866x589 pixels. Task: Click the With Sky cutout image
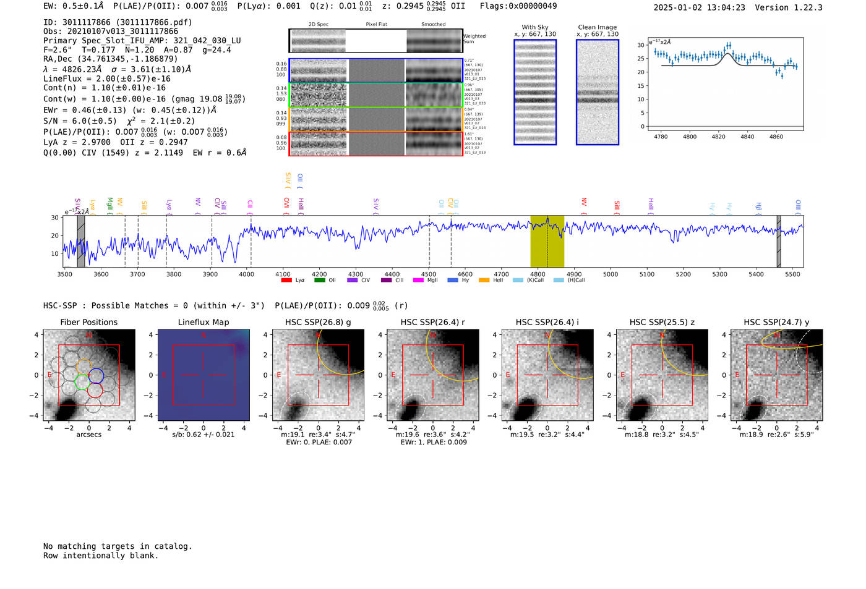[x=535, y=92]
